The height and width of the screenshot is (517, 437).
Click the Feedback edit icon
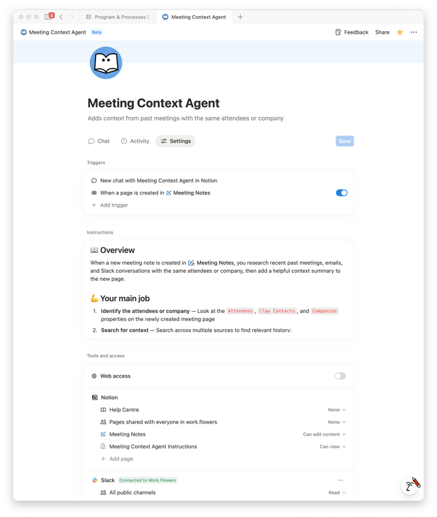pos(338,32)
